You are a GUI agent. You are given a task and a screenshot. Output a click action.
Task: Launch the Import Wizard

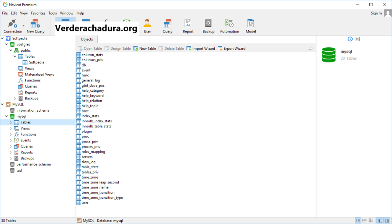tap(201, 49)
